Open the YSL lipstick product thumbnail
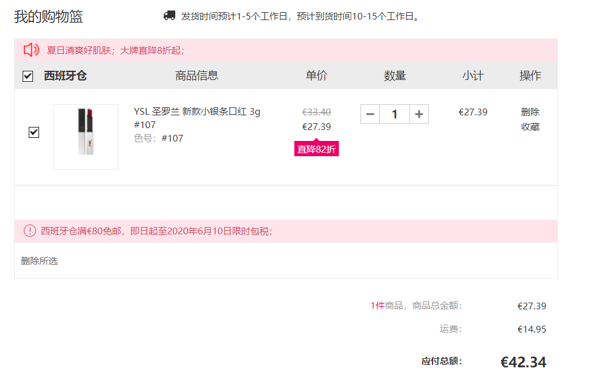 (86, 137)
